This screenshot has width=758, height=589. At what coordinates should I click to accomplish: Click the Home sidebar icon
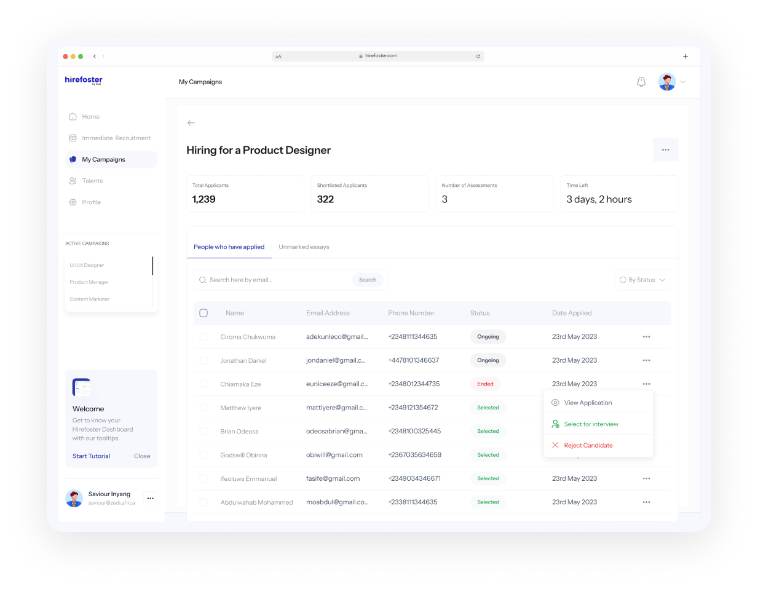coord(73,117)
